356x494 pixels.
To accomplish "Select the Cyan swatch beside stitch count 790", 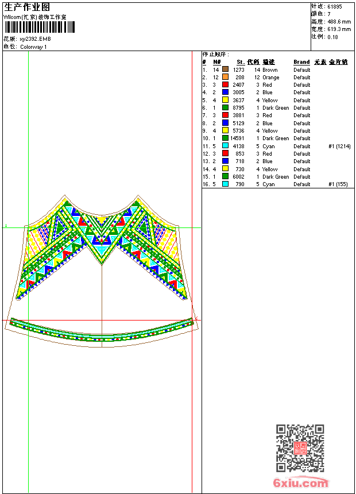I will pos(225,184).
